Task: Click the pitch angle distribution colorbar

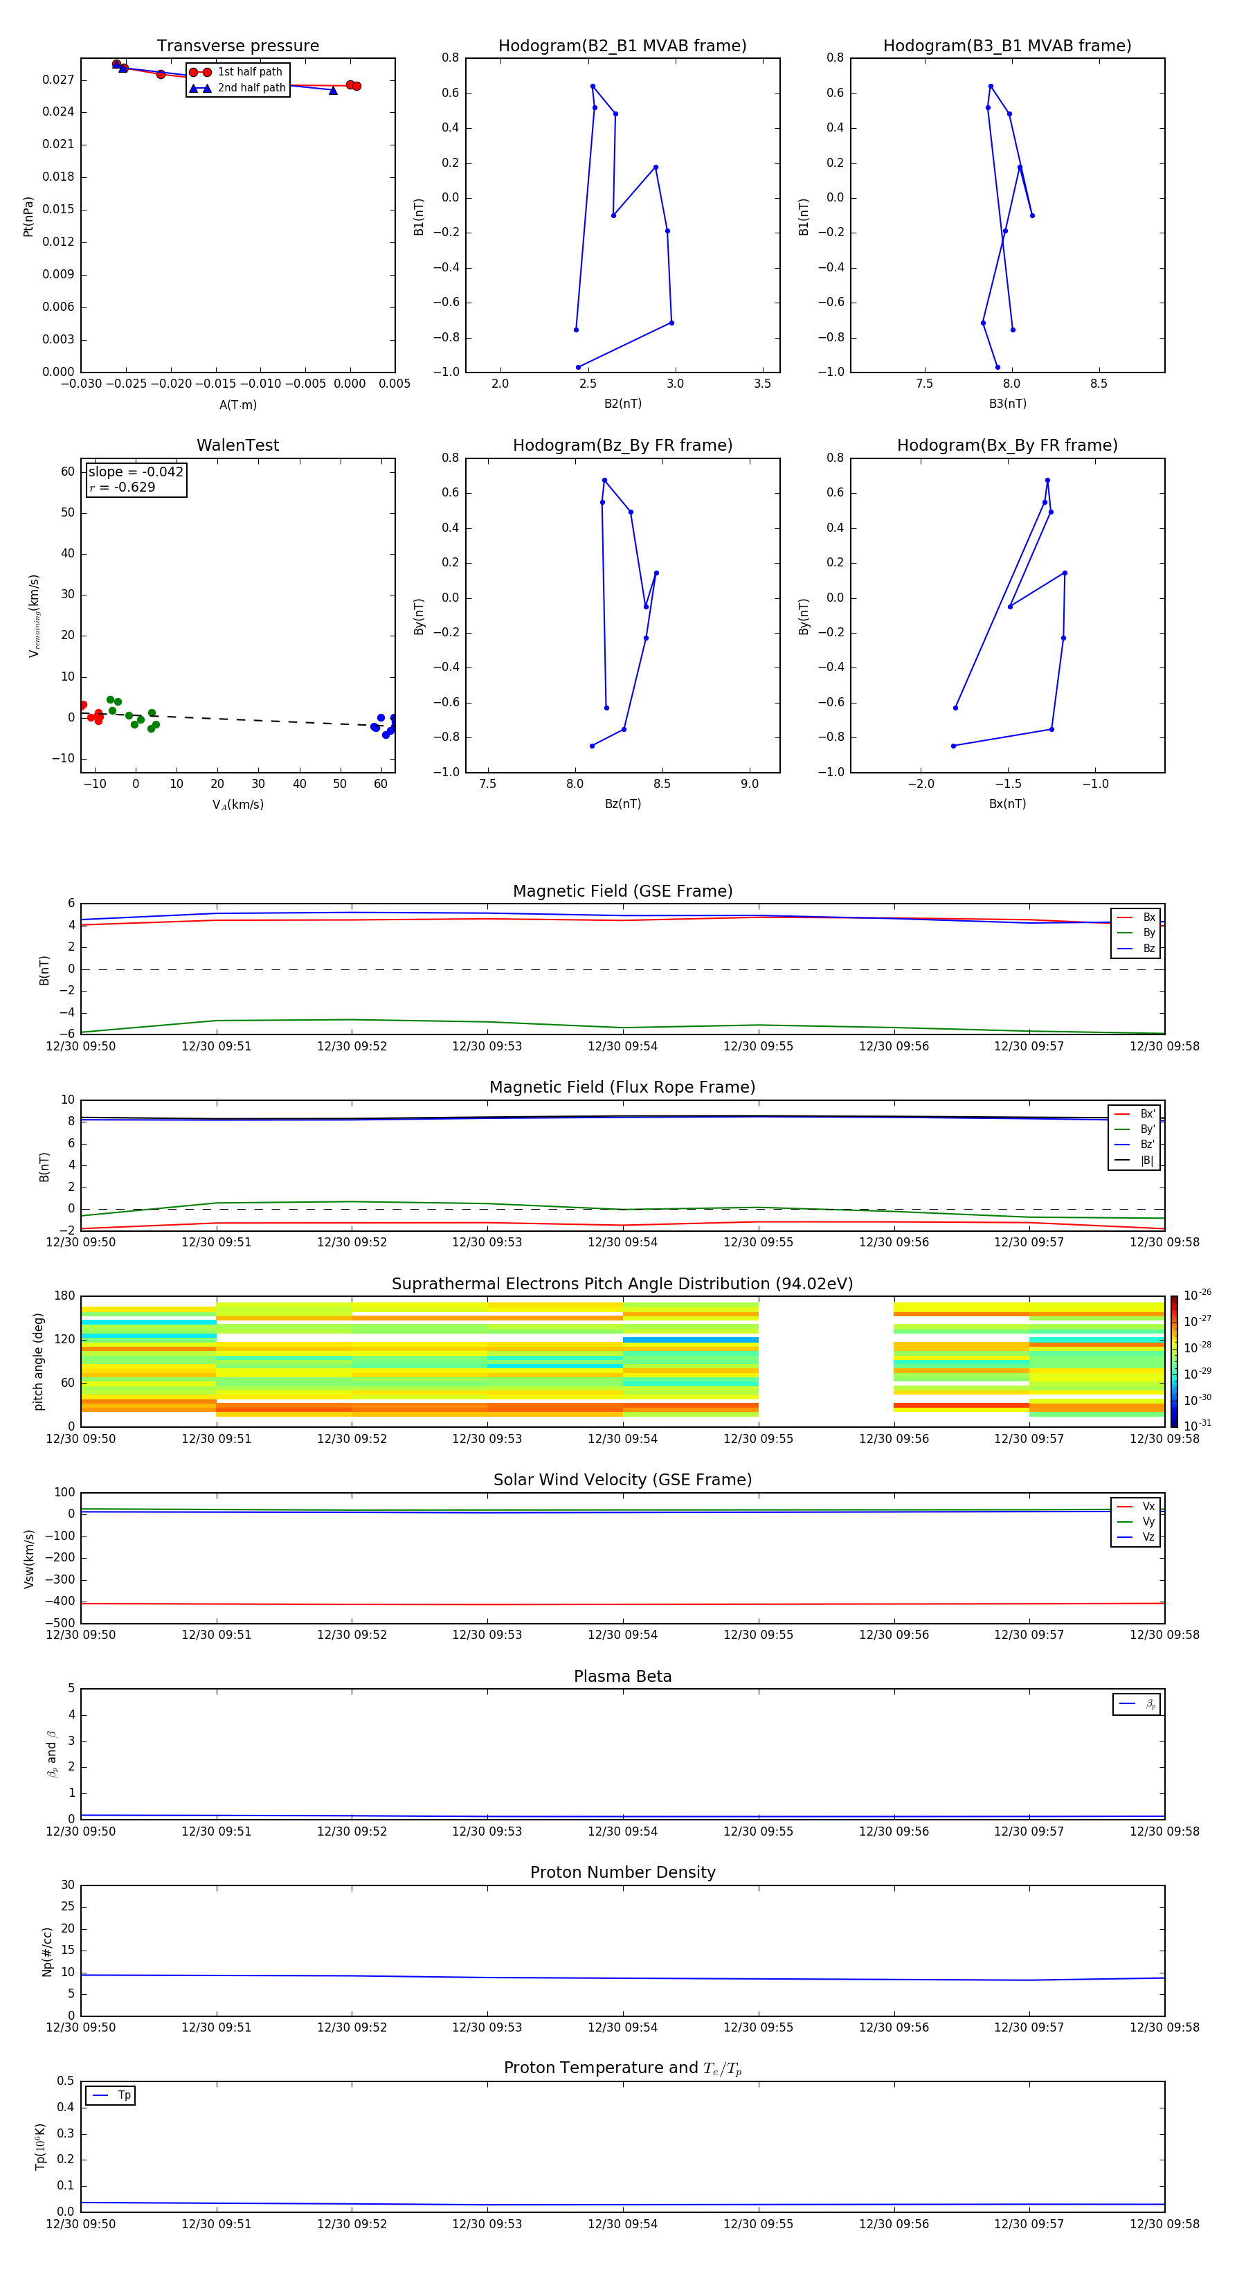Action: tap(1174, 1361)
